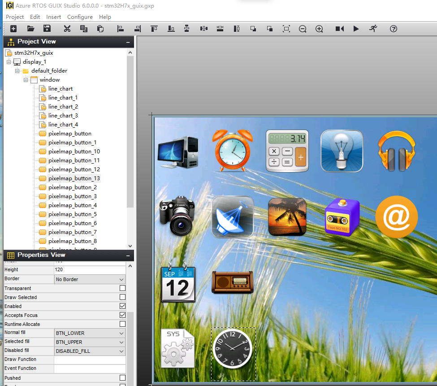
Task: Select the headphones icon on the canvas
Action: click(397, 151)
